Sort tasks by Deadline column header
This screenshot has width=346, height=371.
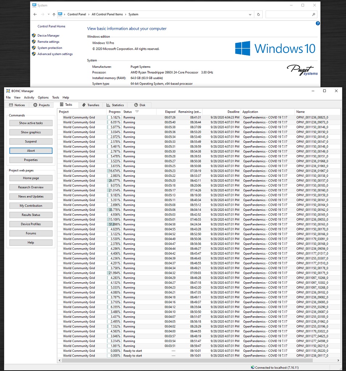click(x=221, y=112)
